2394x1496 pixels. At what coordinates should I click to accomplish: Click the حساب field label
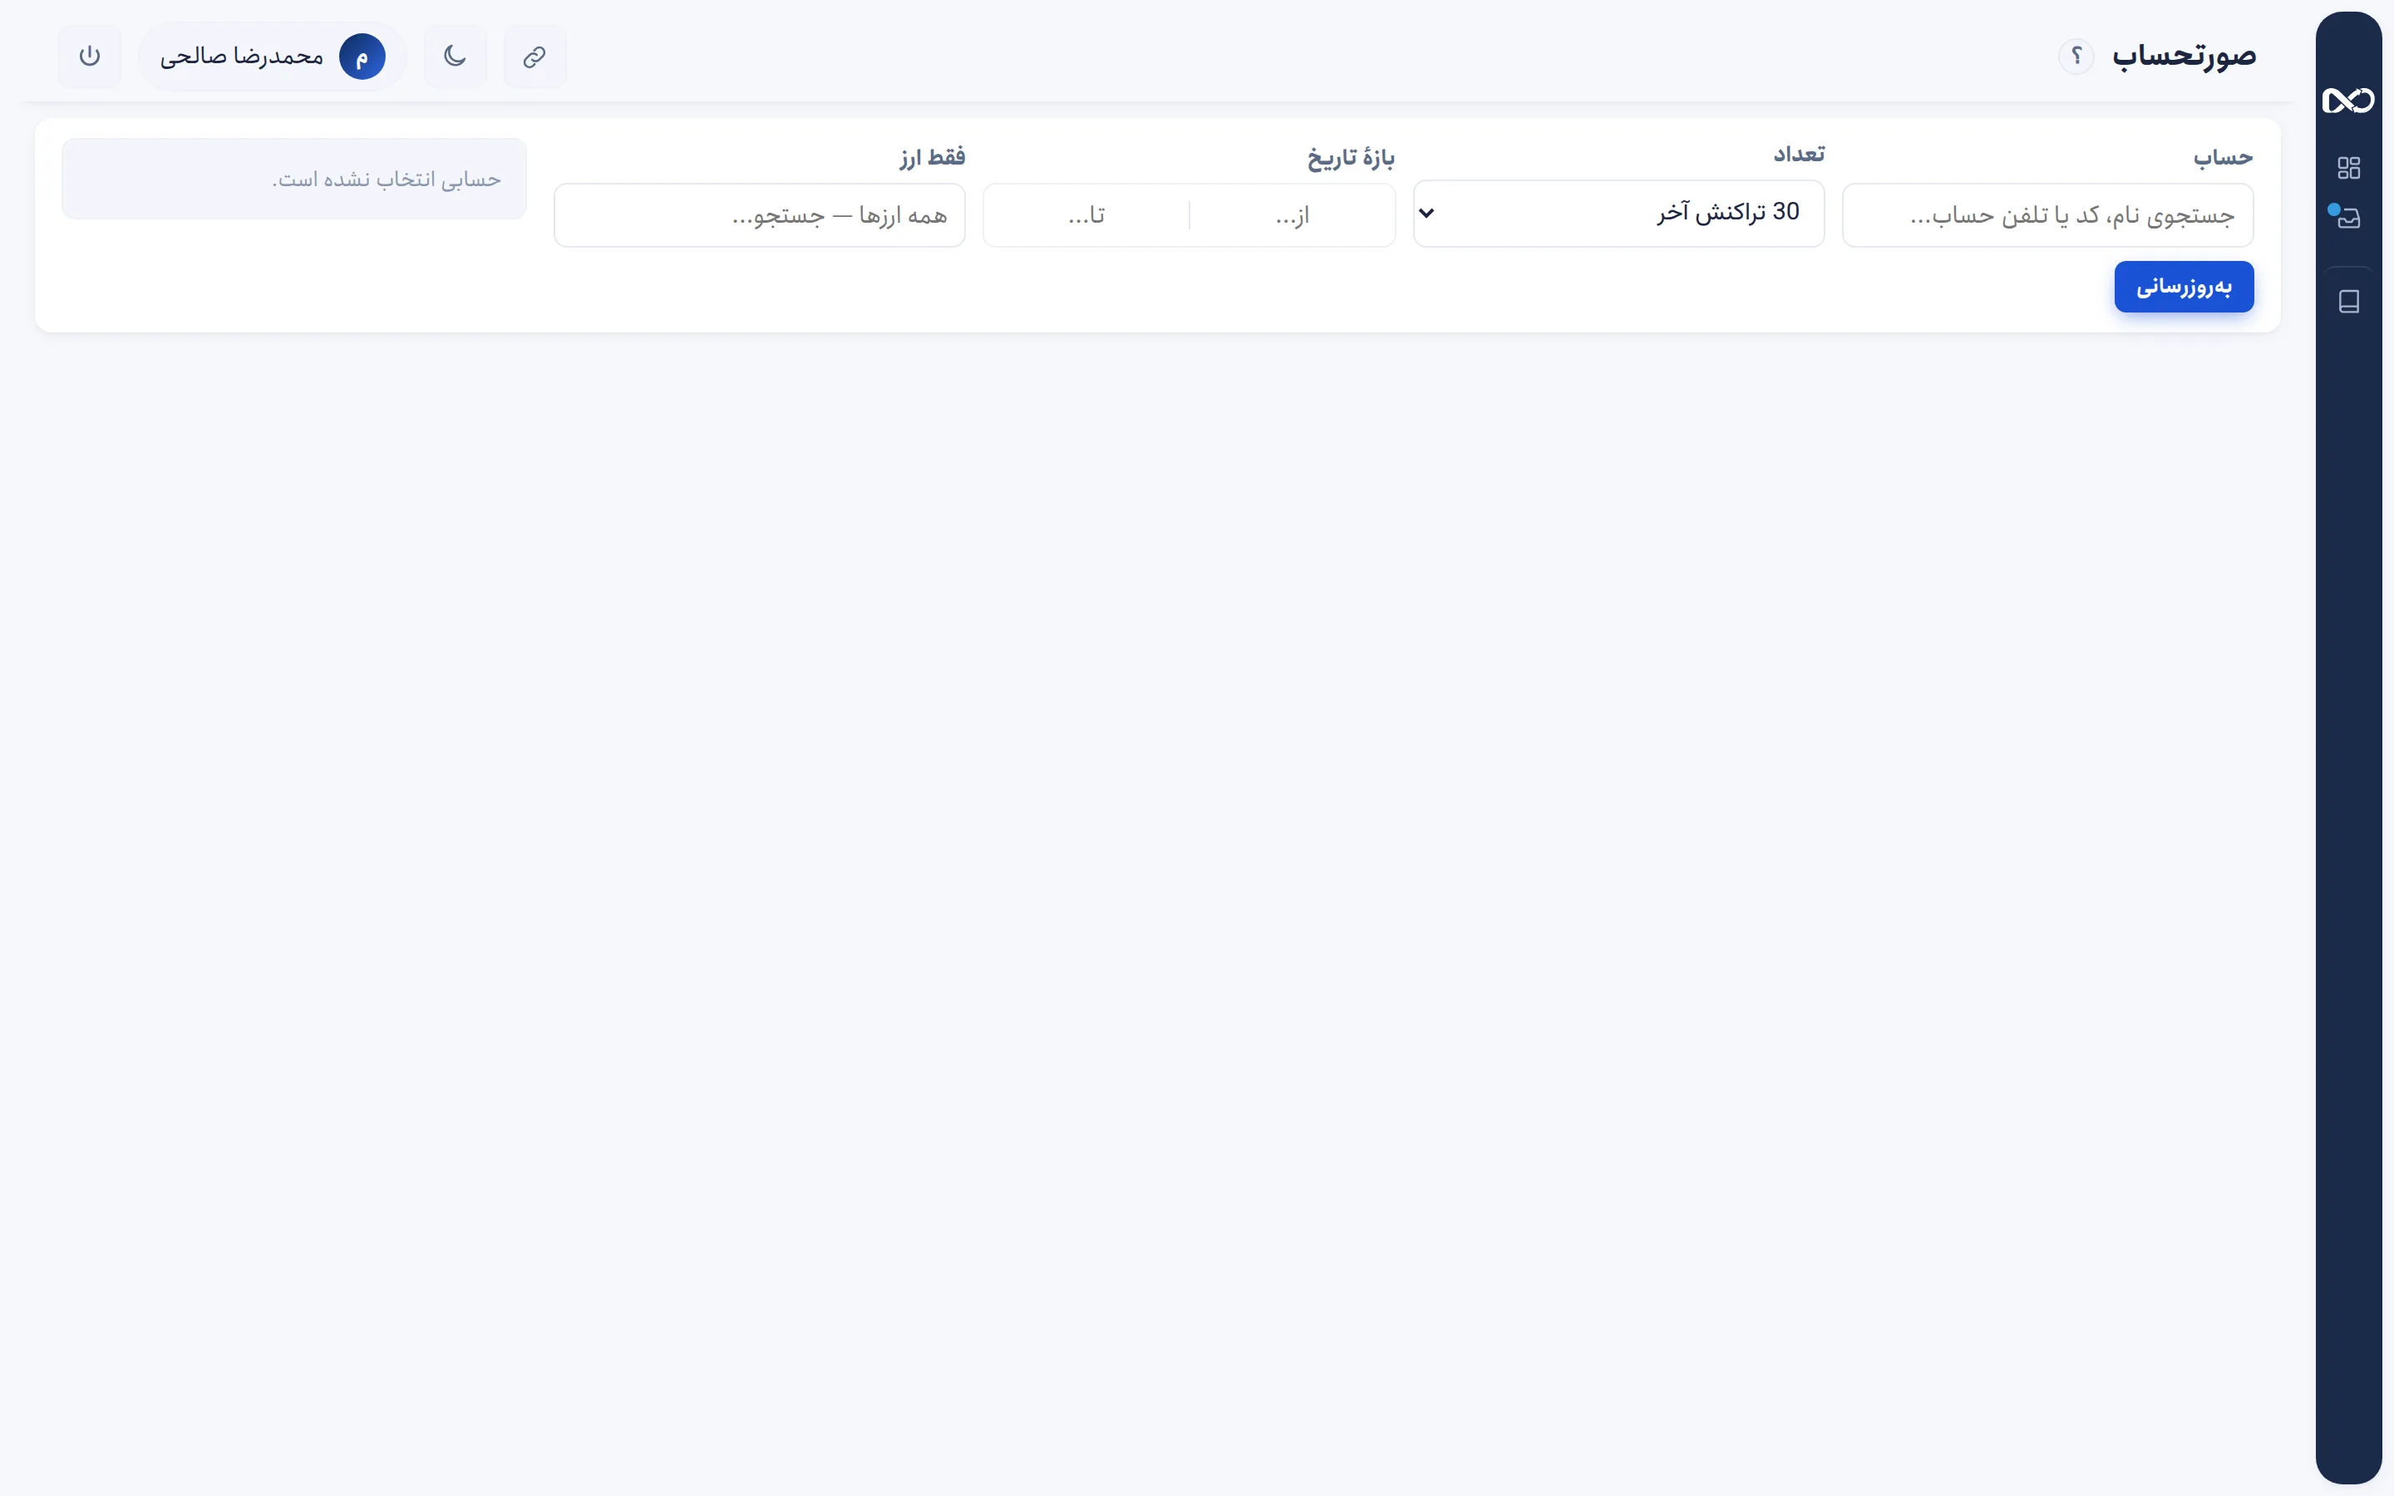[x=2223, y=157]
